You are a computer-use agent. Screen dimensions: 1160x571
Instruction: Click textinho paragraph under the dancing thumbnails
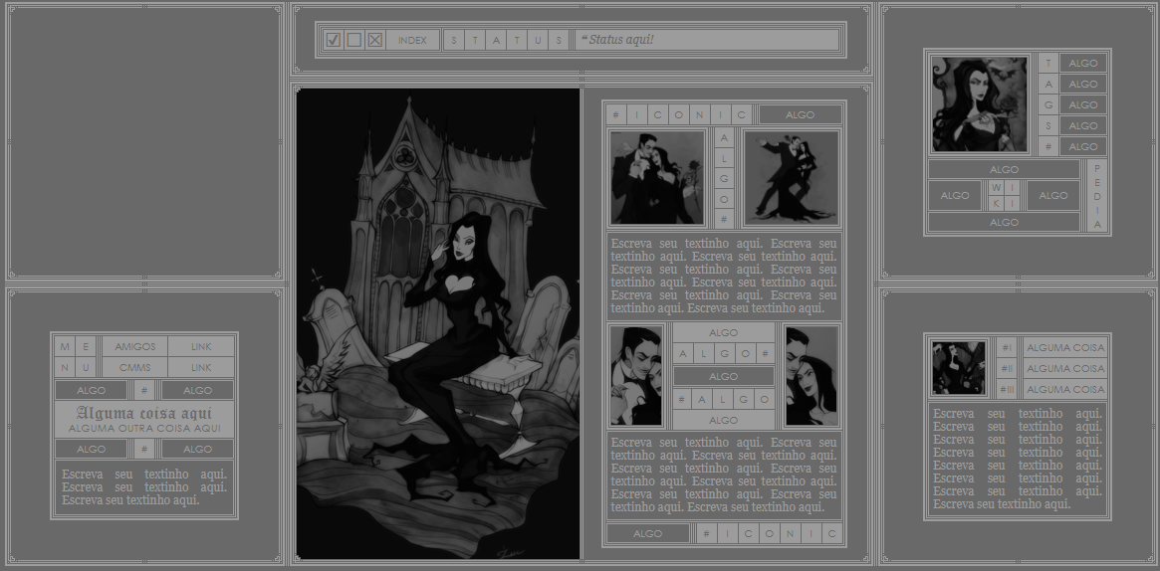pos(724,276)
